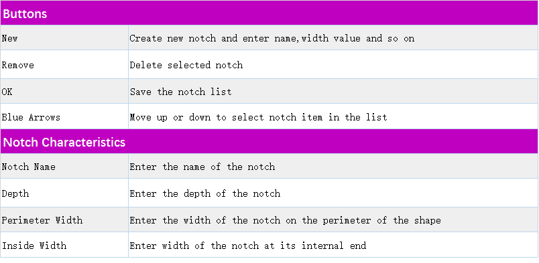Select the 'Save the notch list' text

point(181,92)
